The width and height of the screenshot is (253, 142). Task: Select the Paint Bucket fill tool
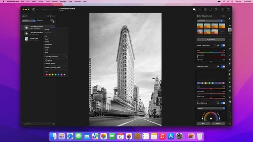(x=230, y=60)
